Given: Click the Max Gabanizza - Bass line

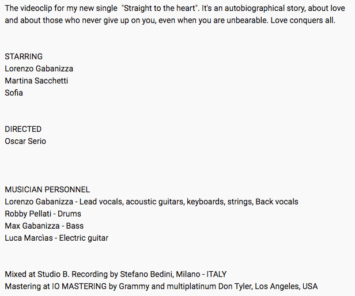Looking at the screenshot, I should (x=44, y=226).
